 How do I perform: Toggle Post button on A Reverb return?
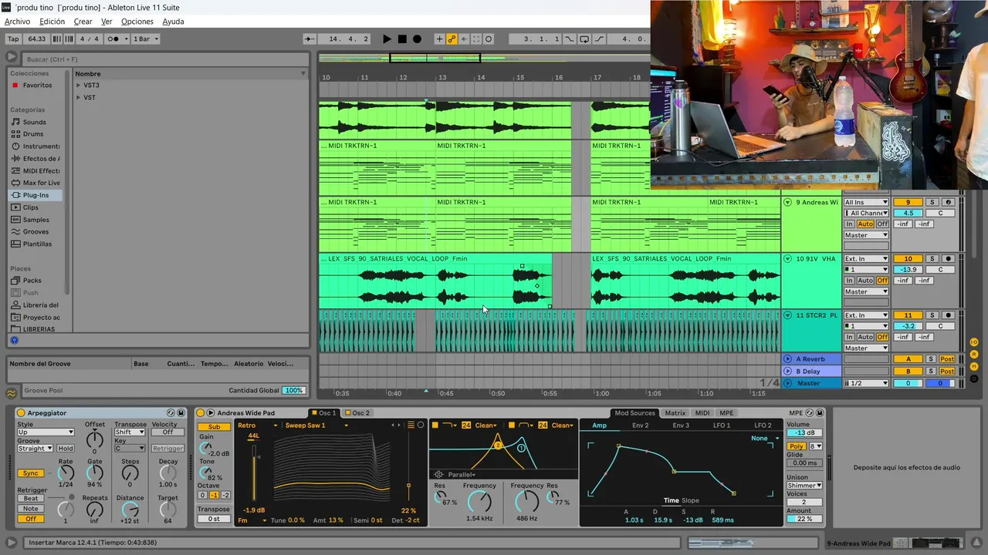(x=947, y=359)
